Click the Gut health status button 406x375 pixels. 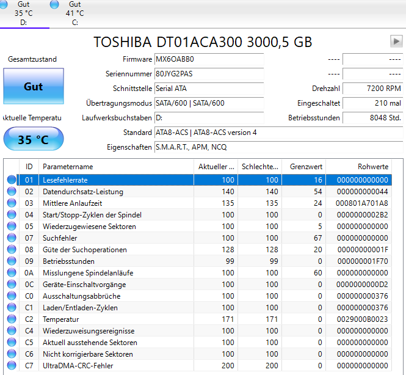click(x=34, y=86)
